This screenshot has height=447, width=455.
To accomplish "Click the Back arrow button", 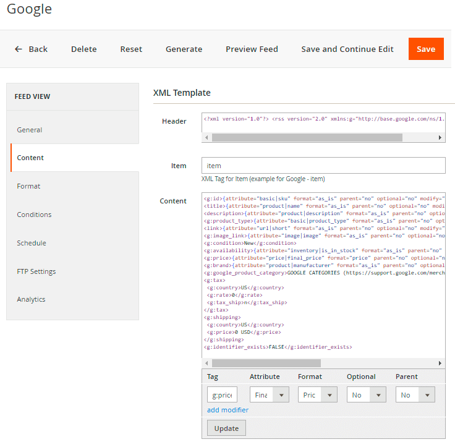I will 31,49.
